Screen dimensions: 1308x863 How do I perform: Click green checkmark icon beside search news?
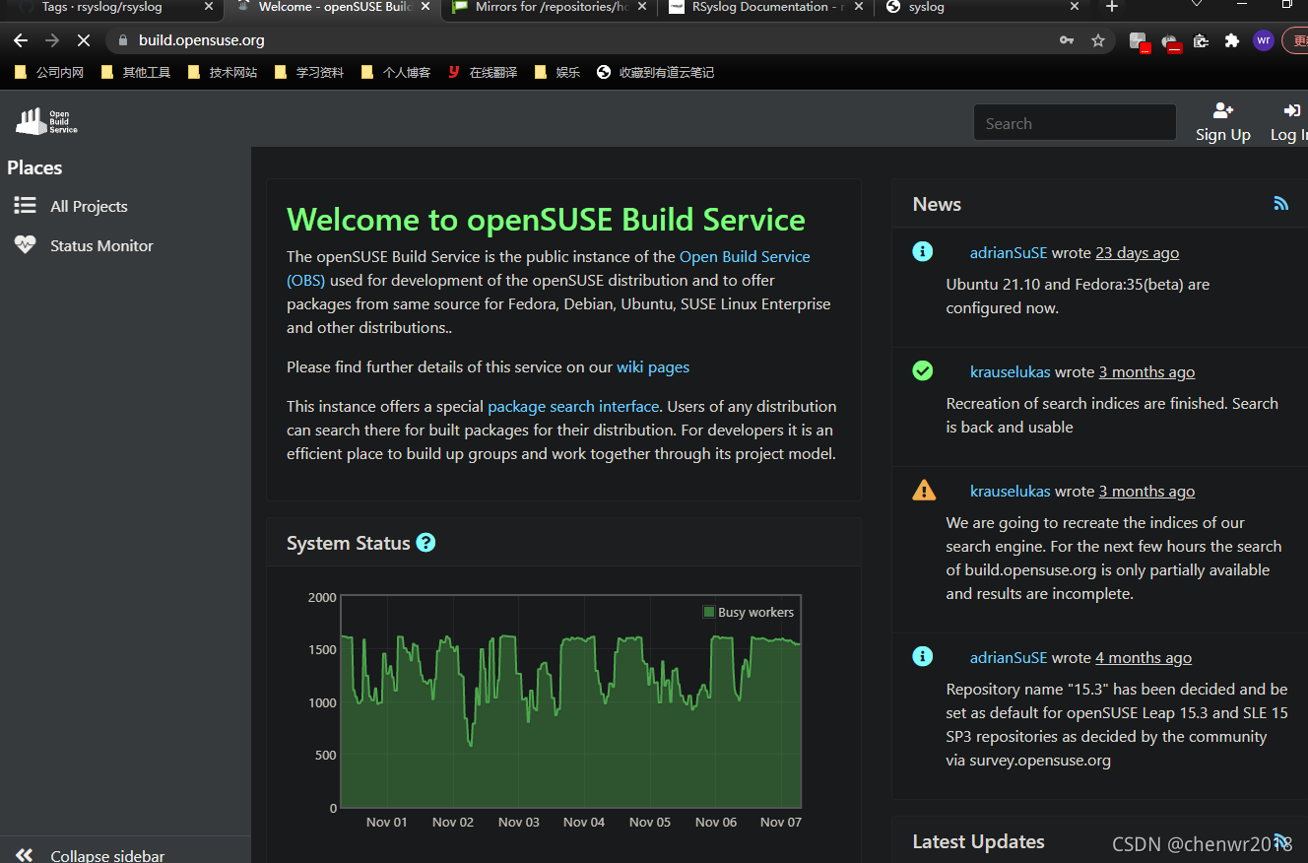point(923,370)
